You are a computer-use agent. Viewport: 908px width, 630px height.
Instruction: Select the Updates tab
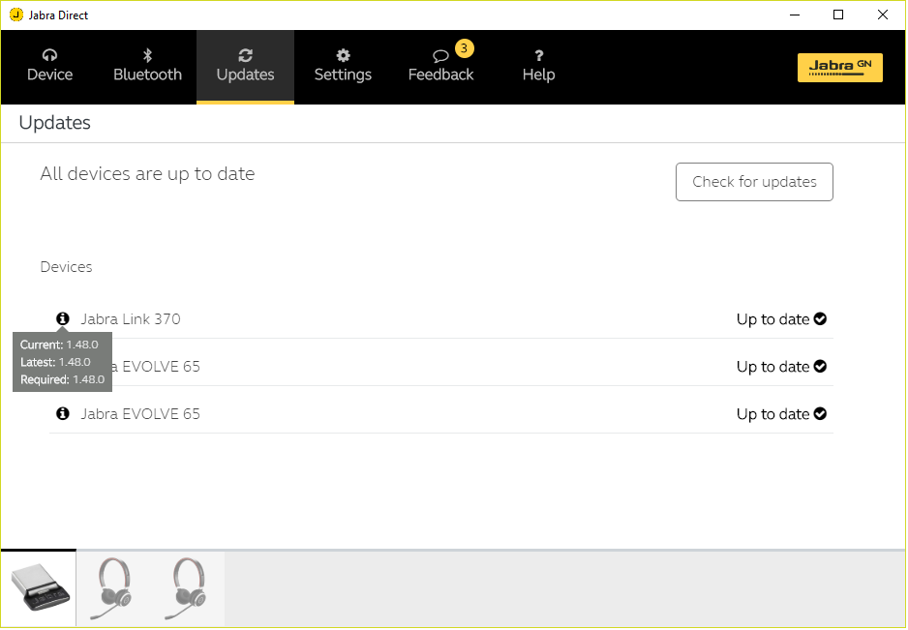pos(245,66)
